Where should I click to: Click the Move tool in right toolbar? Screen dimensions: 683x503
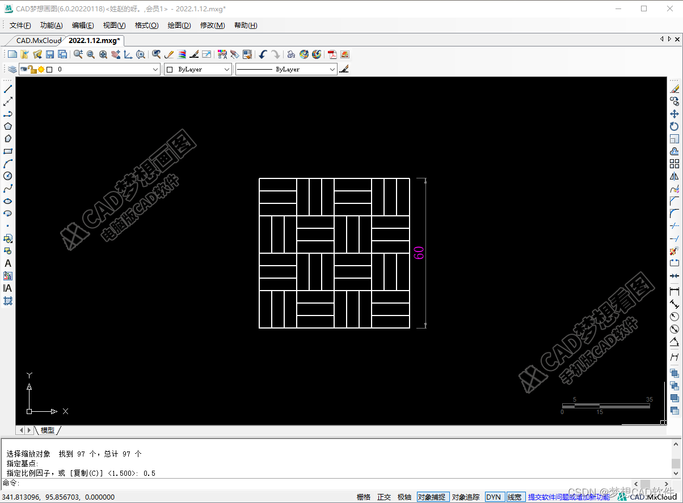click(x=674, y=114)
